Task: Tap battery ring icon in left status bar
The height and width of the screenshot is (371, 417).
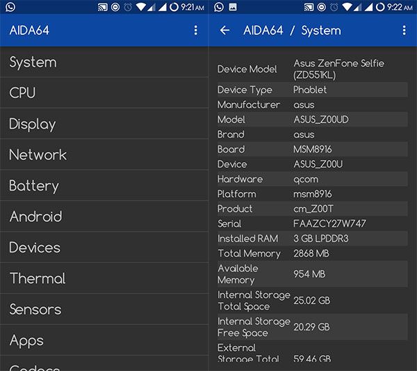Action: (174, 7)
